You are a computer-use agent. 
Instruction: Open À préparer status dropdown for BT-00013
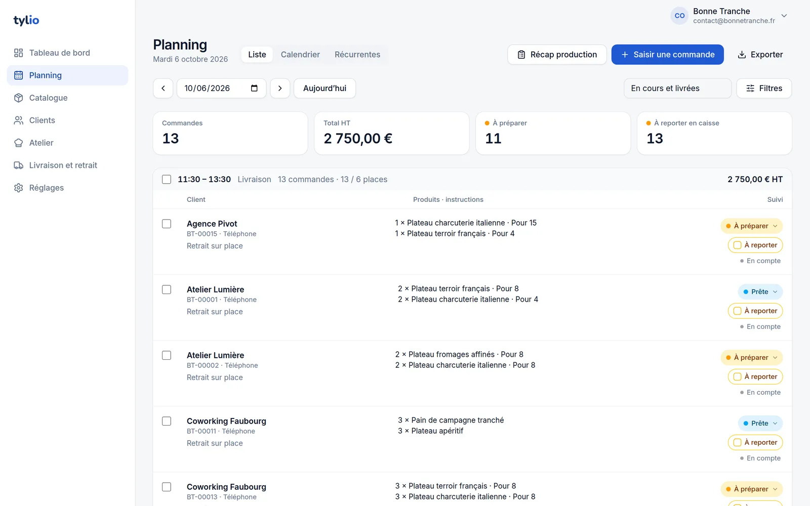pyautogui.click(x=752, y=489)
